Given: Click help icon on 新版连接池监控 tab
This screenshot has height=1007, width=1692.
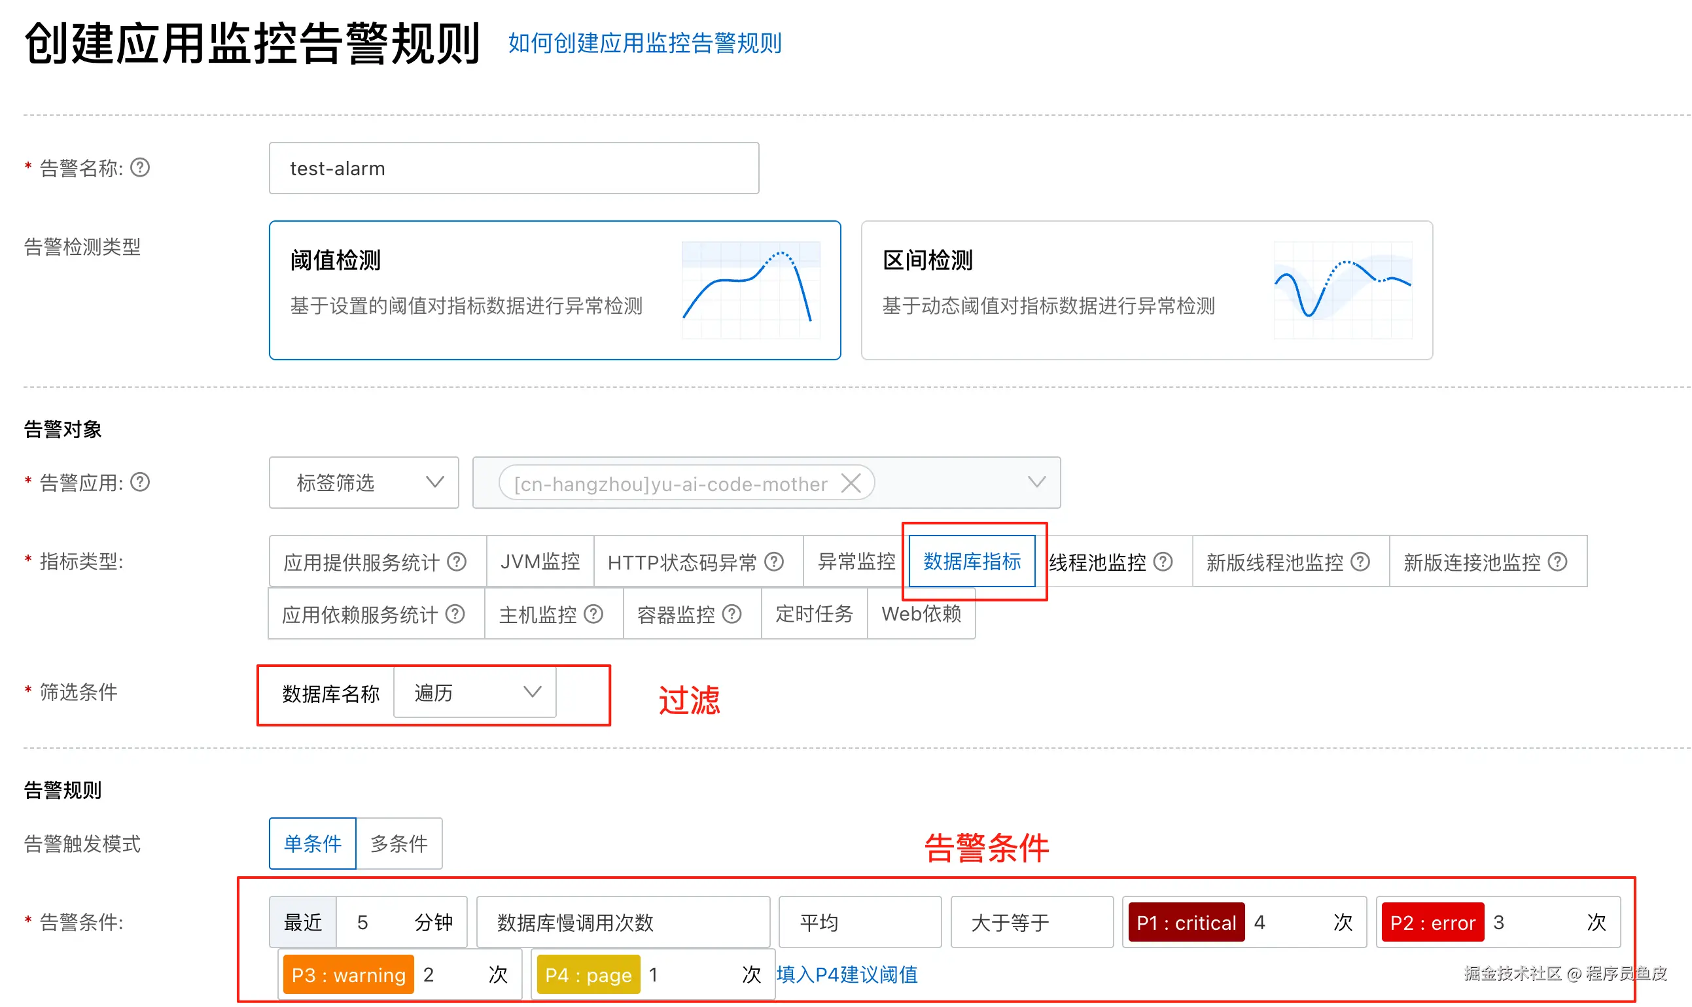Looking at the screenshot, I should [x=1558, y=562].
